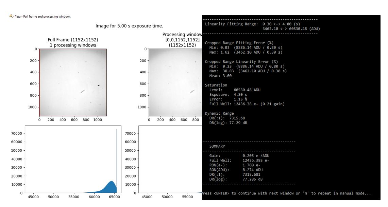388x207 pixels.
Task: Click the 'Saturation' section heading in terminal
Action: point(216,85)
